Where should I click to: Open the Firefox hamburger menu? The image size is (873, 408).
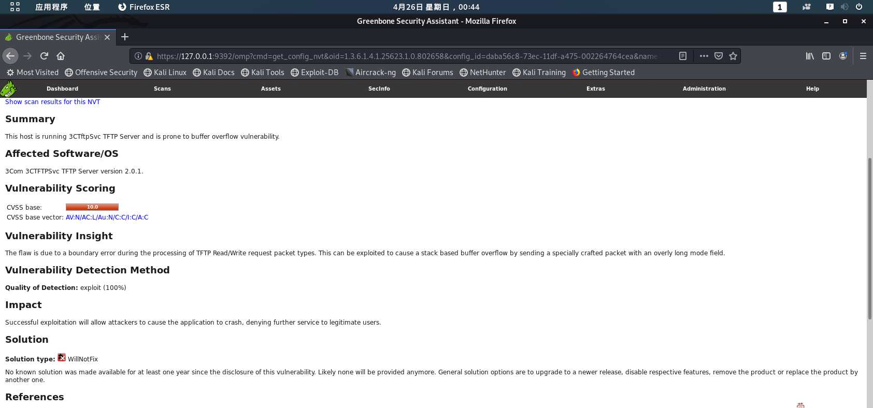pyautogui.click(x=863, y=56)
